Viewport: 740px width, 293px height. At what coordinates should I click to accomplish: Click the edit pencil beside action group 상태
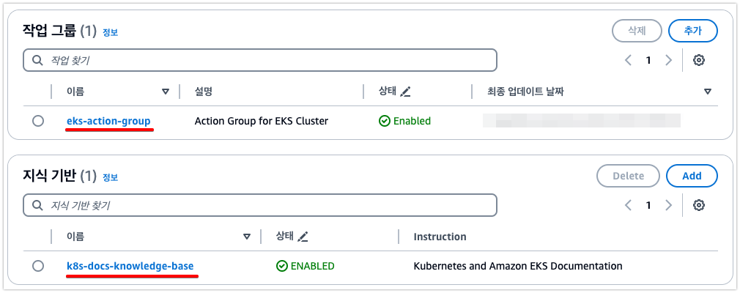click(405, 92)
